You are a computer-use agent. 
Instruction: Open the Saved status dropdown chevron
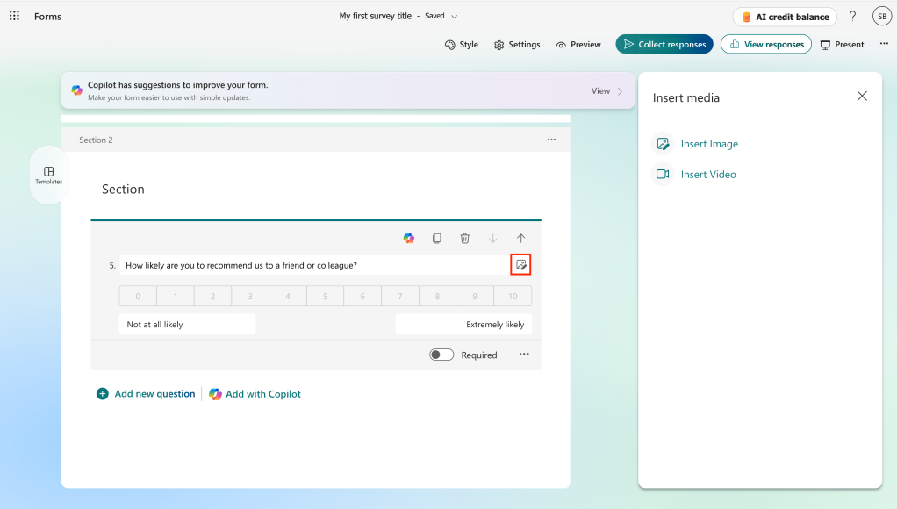(454, 15)
